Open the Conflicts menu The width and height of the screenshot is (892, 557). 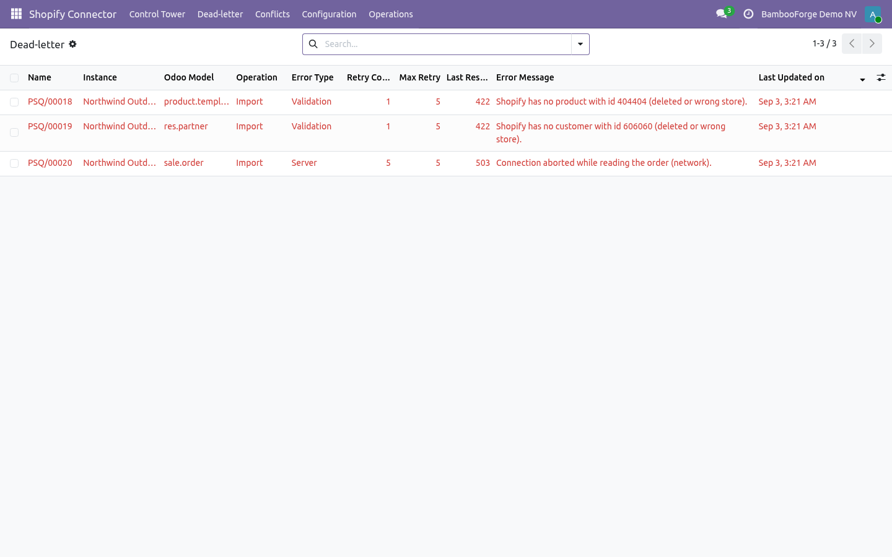pos(273,14)
